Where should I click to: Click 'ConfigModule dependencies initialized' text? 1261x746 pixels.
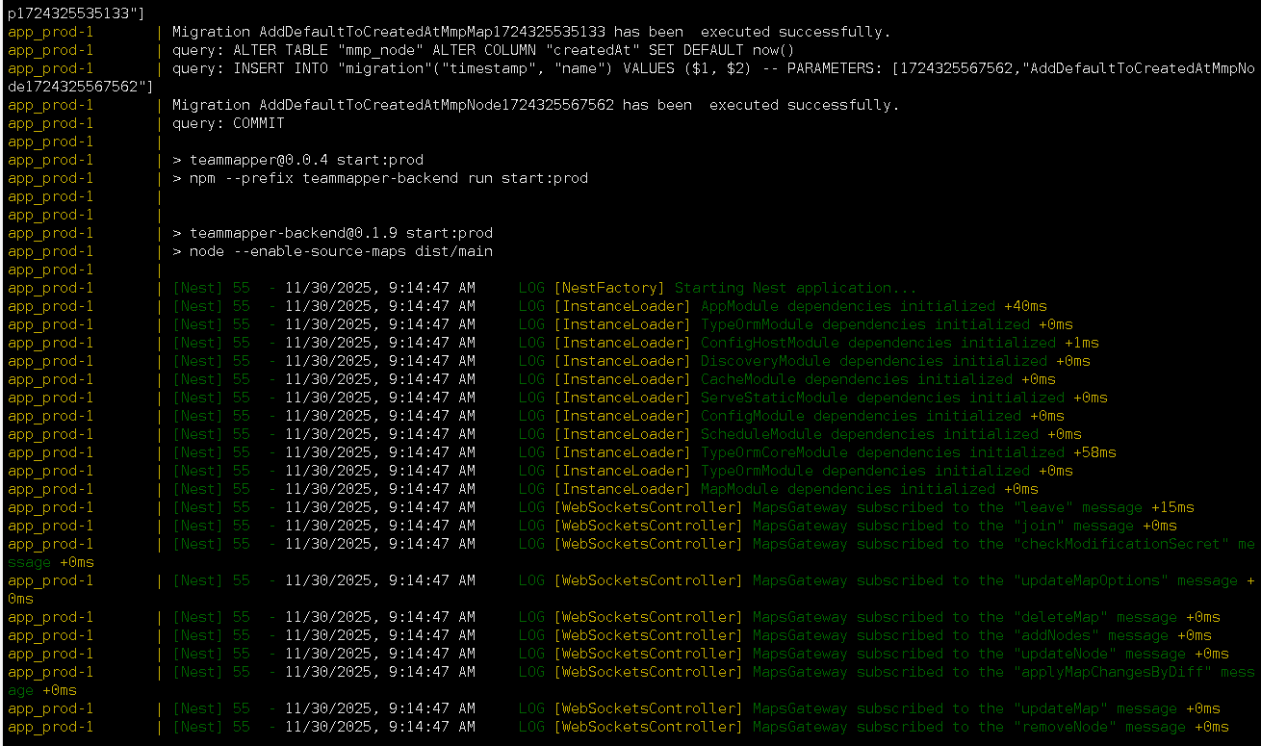point(861,416)
